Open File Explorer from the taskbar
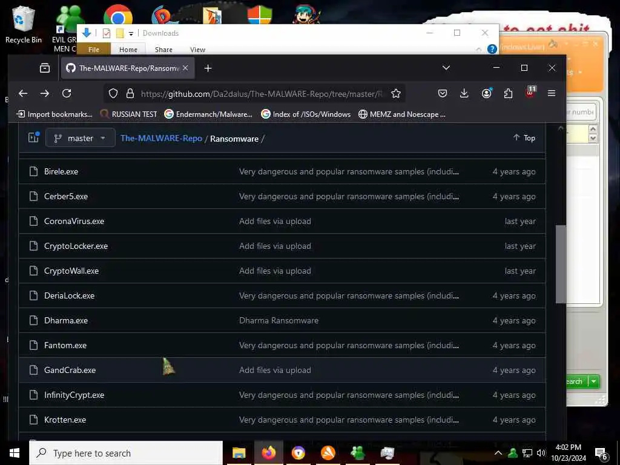The height and width of the screenshot is (465, 620). (239, 453)
